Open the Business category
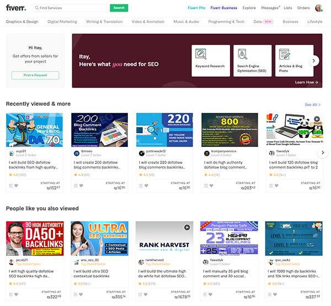331x306 pixels. click(x=291, y=21)
